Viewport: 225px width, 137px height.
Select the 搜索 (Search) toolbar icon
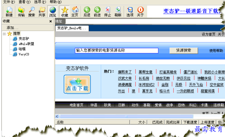(x=32, y=11)
